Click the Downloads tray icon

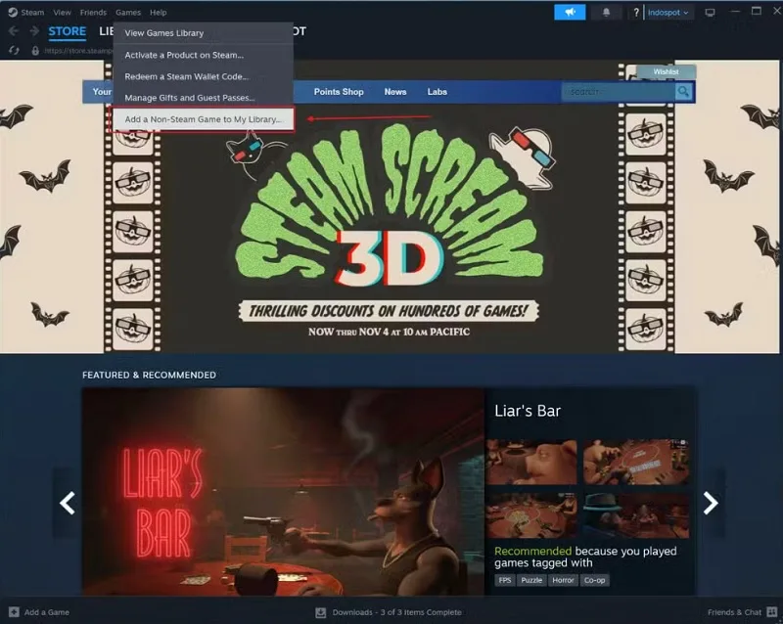[321, 612]
